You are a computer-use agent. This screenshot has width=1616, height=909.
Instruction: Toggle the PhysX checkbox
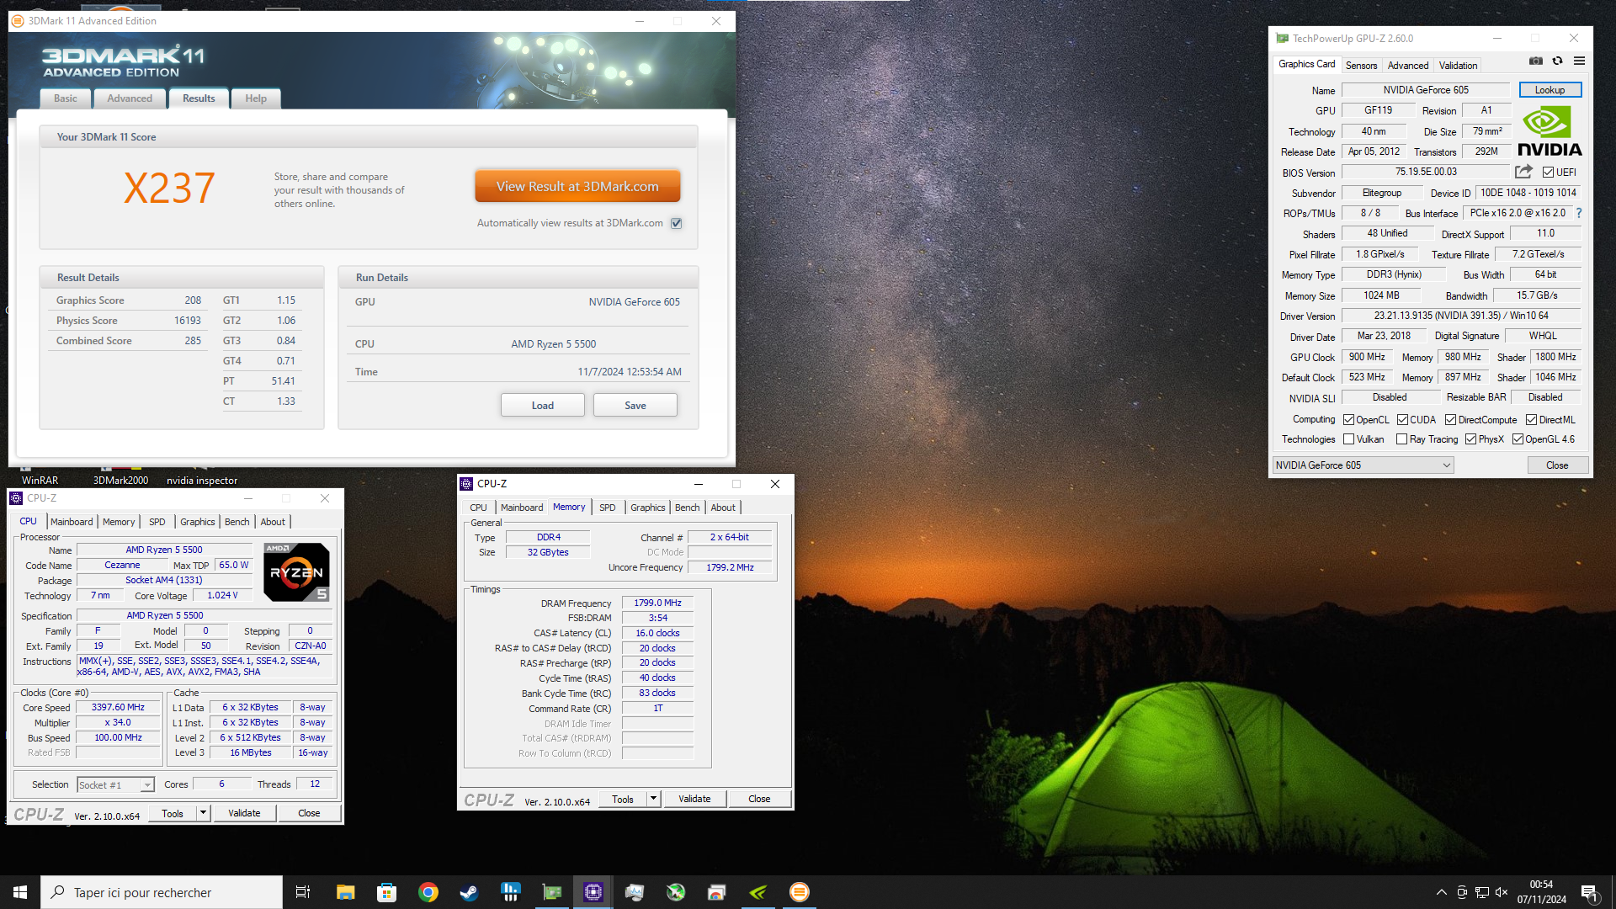coord(1470,439)
